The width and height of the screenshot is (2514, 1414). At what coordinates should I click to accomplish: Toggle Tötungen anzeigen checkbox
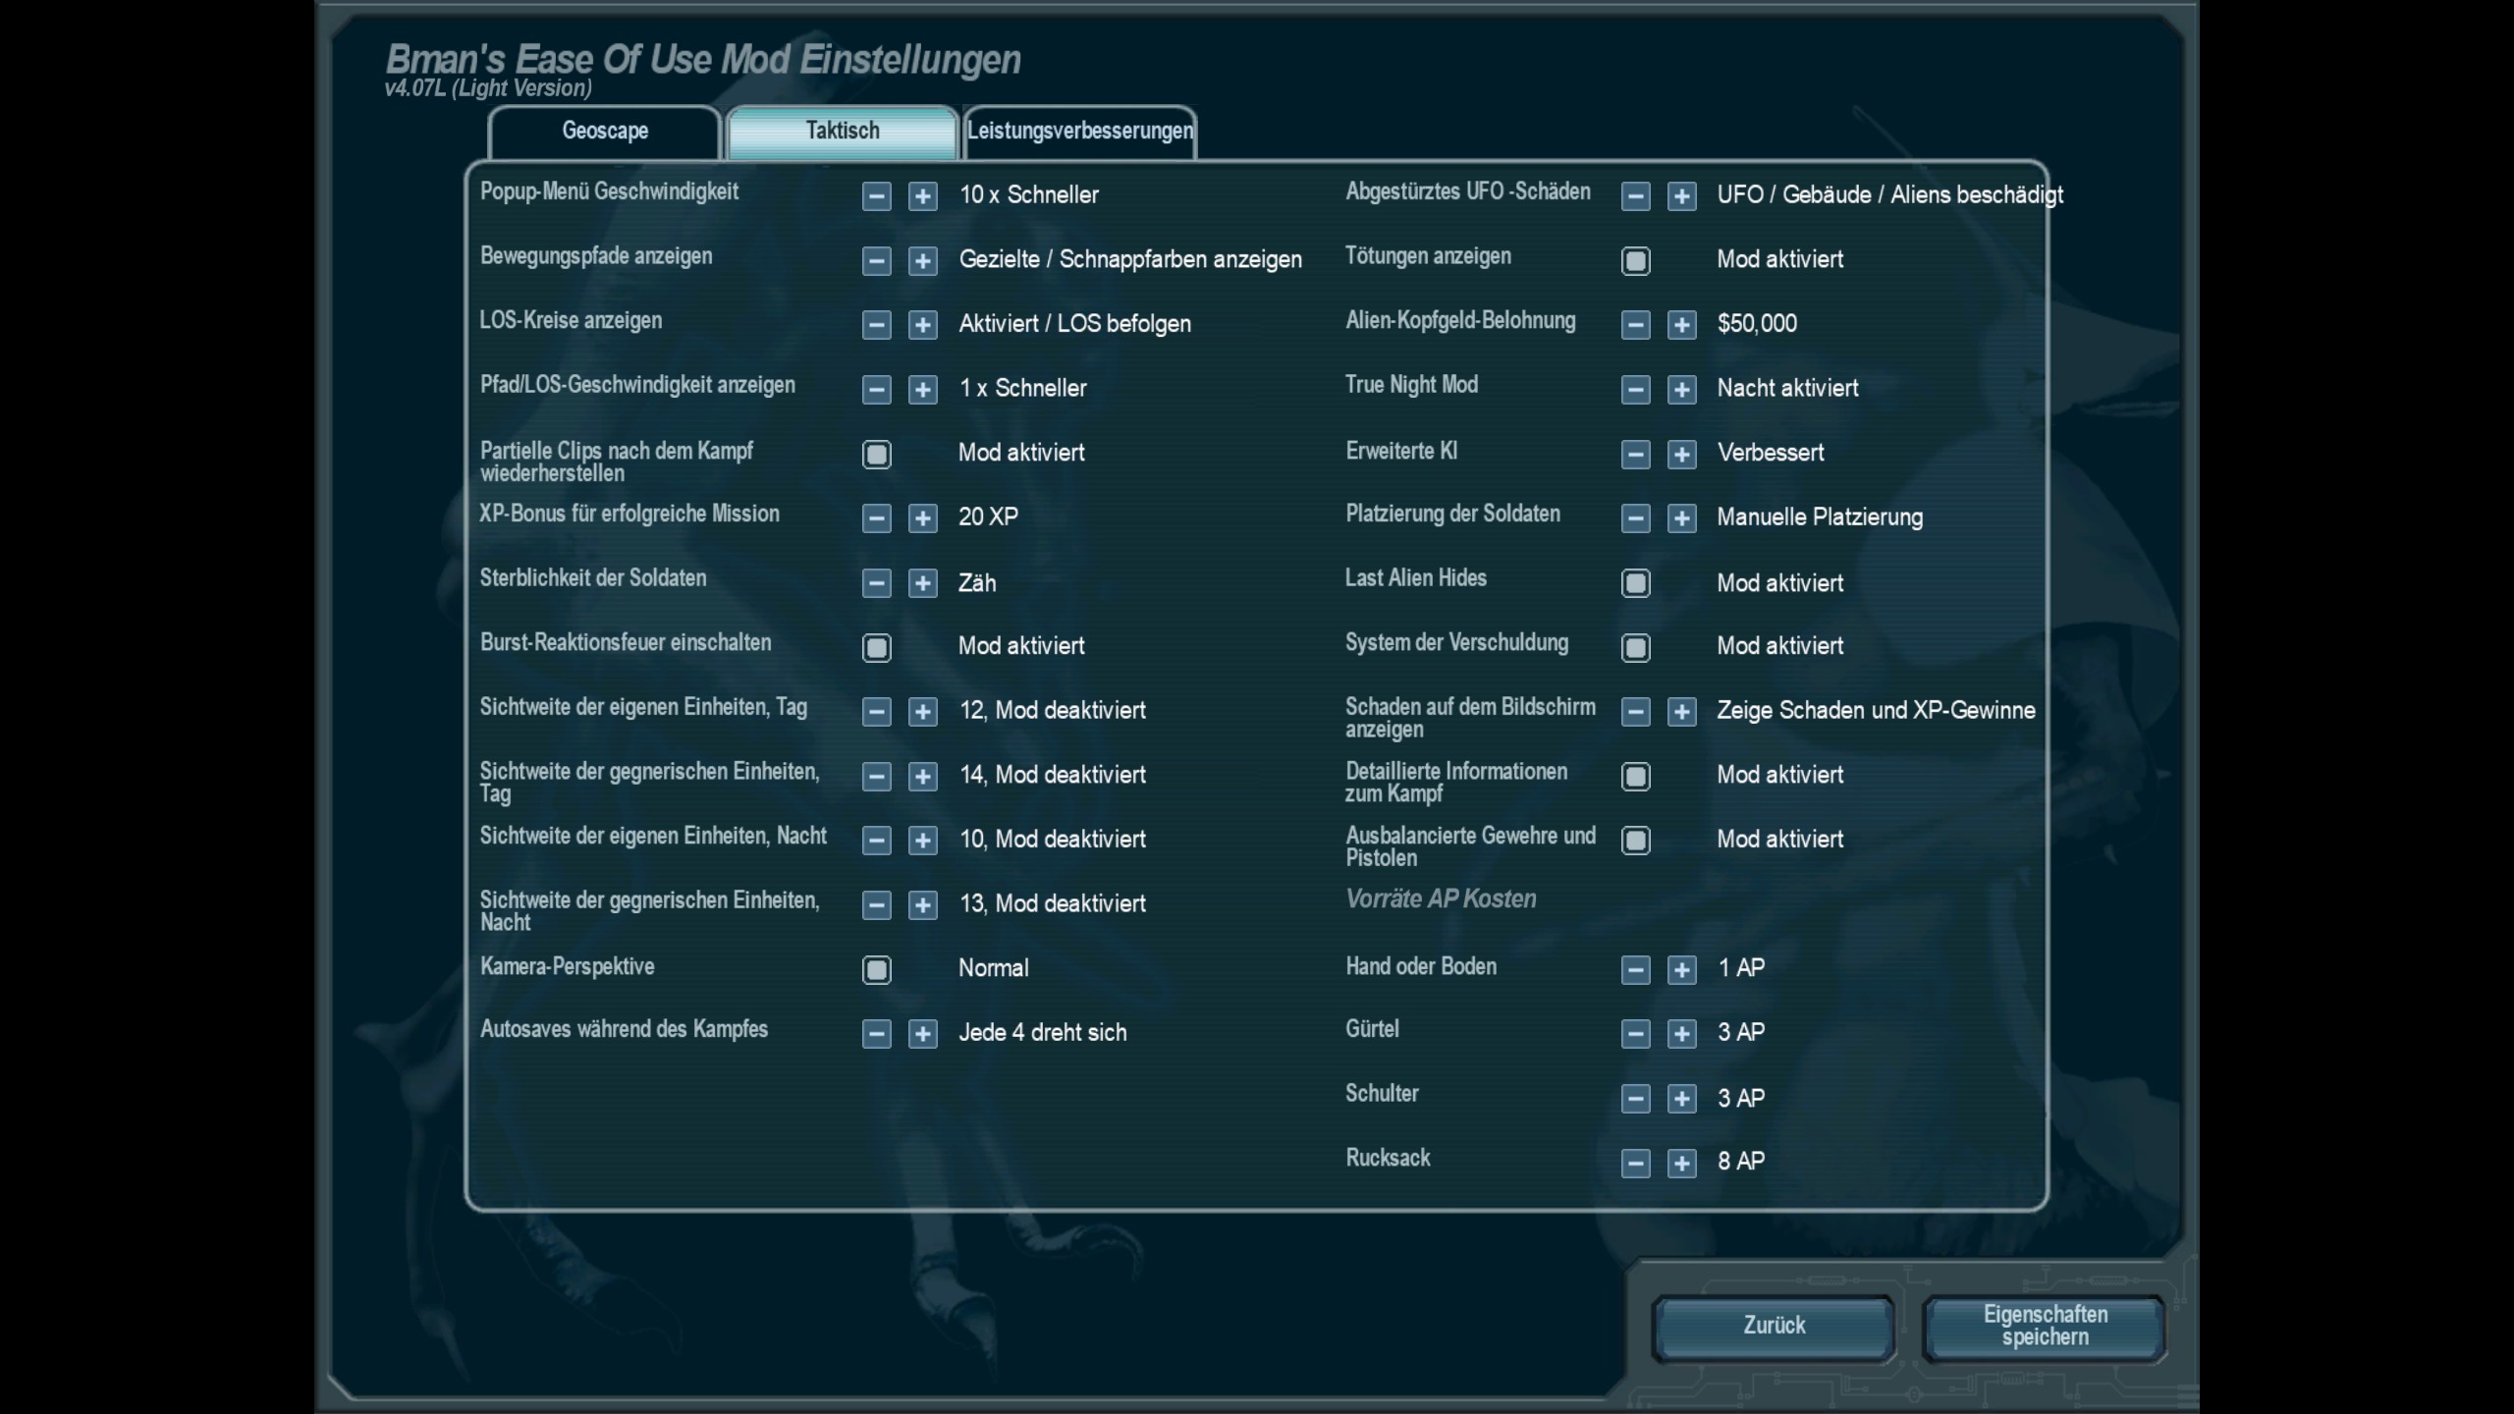pos(1635,261)
